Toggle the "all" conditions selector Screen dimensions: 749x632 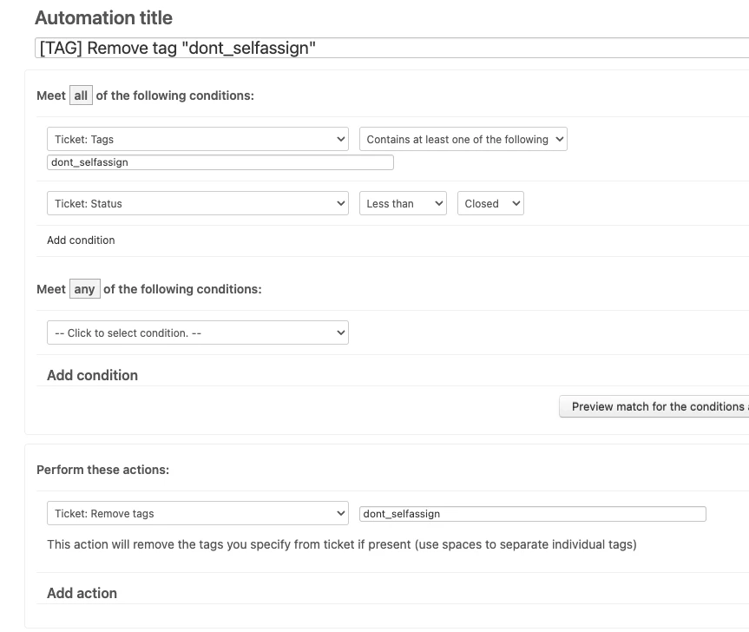81,95
